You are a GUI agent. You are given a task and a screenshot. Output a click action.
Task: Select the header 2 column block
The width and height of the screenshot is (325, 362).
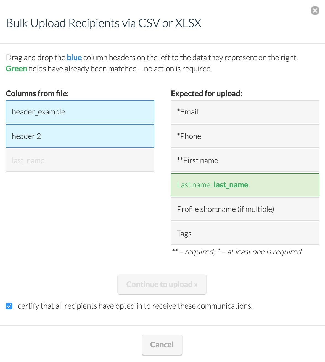[80, 136]
